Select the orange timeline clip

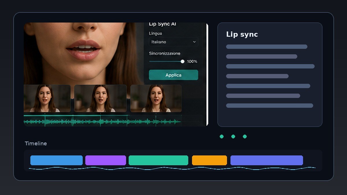coord(209,160)
